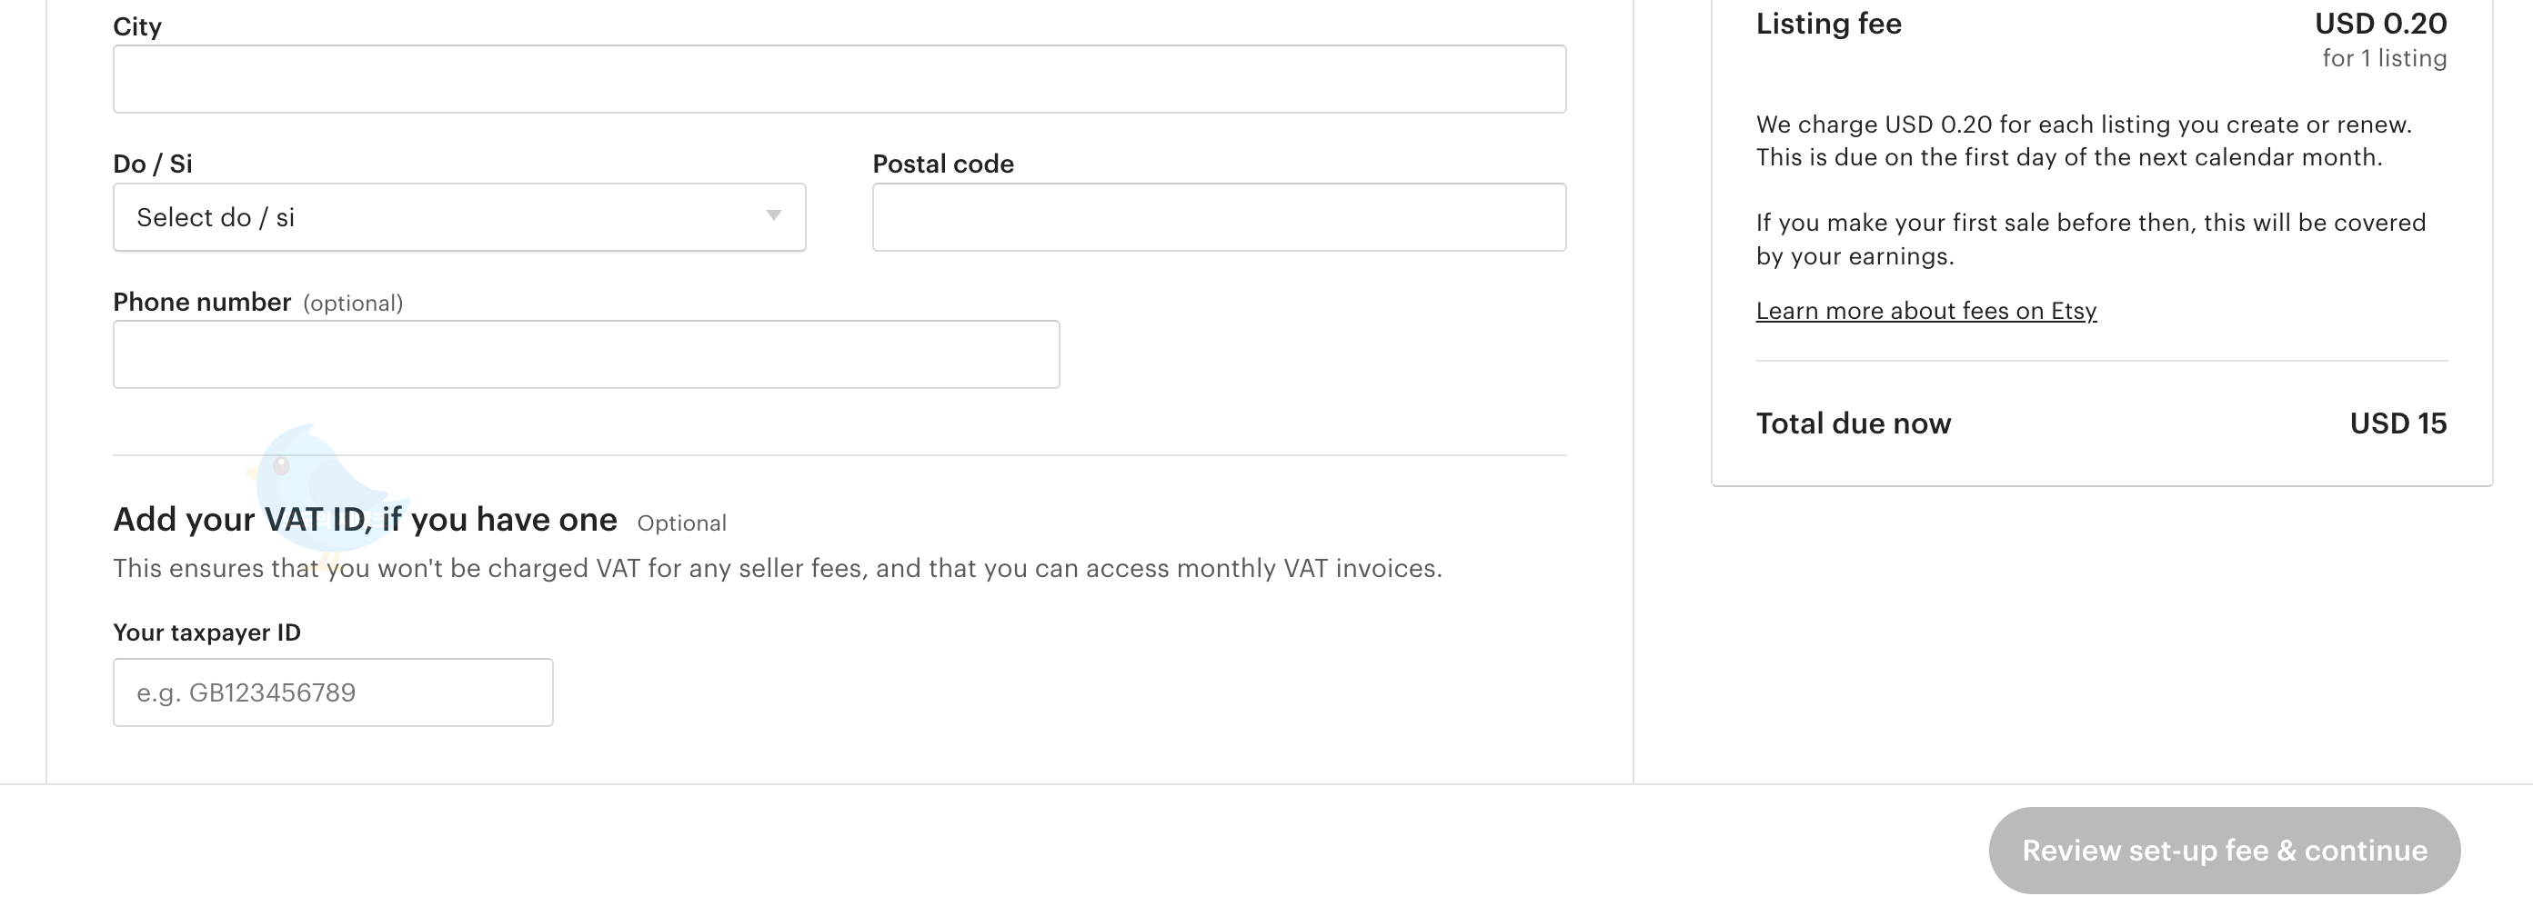Click the Phone number optional label
The image size is (2533, 916).
[354, 304]
